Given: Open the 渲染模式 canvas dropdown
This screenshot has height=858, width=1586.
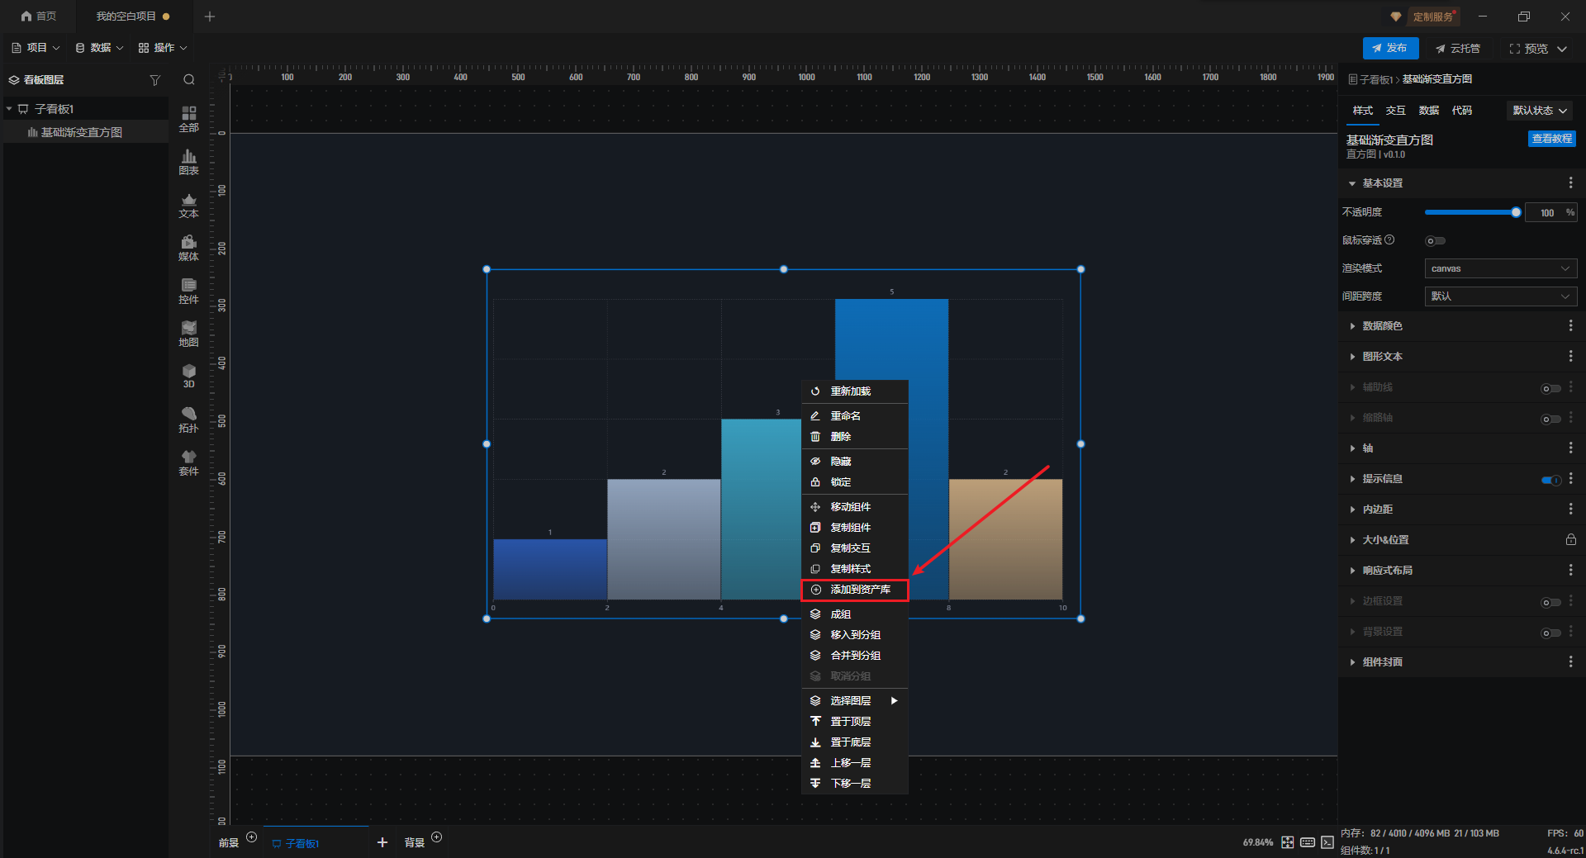Looking at the screenshot, I should [1500, 268].
